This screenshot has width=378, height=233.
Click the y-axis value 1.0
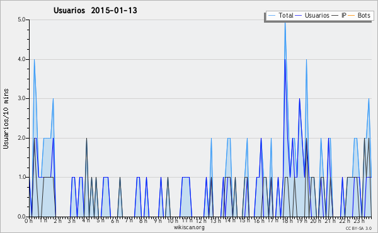(21, 177)
